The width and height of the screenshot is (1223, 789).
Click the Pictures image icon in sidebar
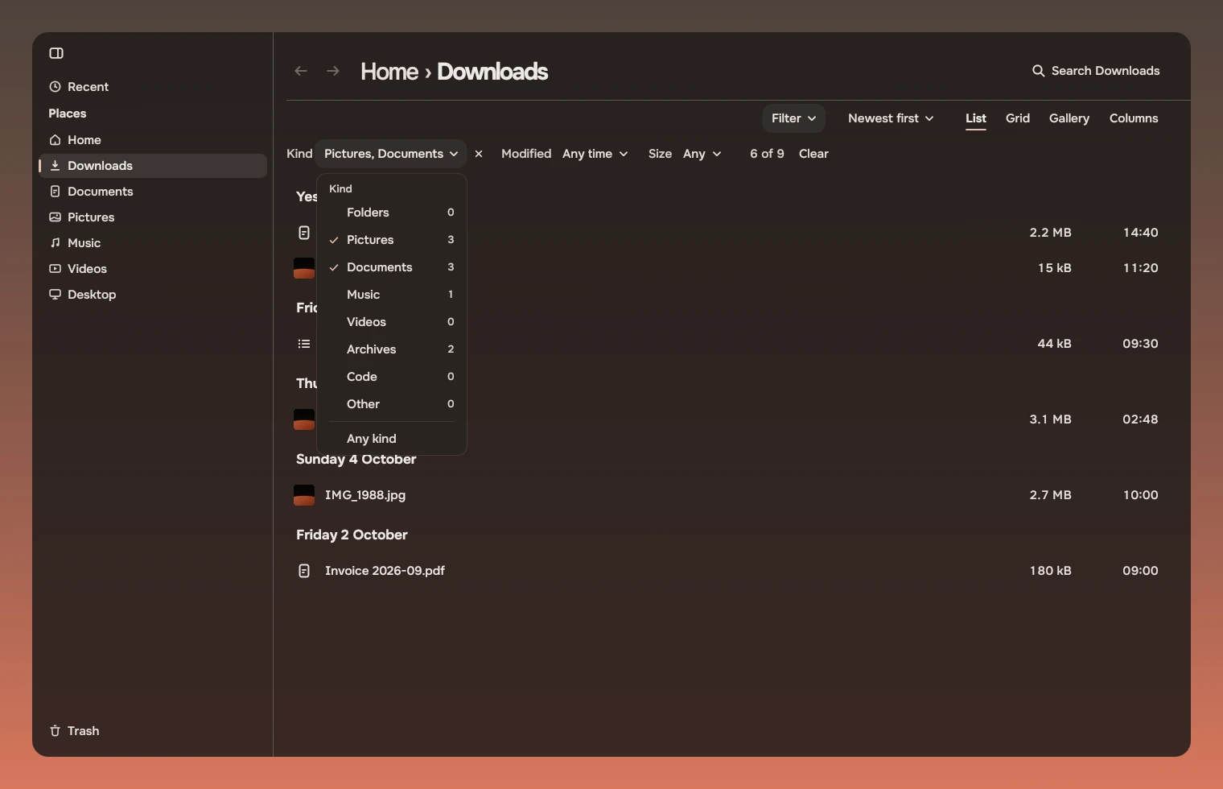tap(55, 217)
